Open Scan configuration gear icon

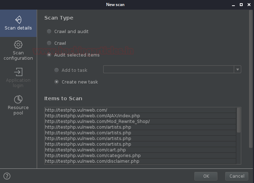coord(18,44)
